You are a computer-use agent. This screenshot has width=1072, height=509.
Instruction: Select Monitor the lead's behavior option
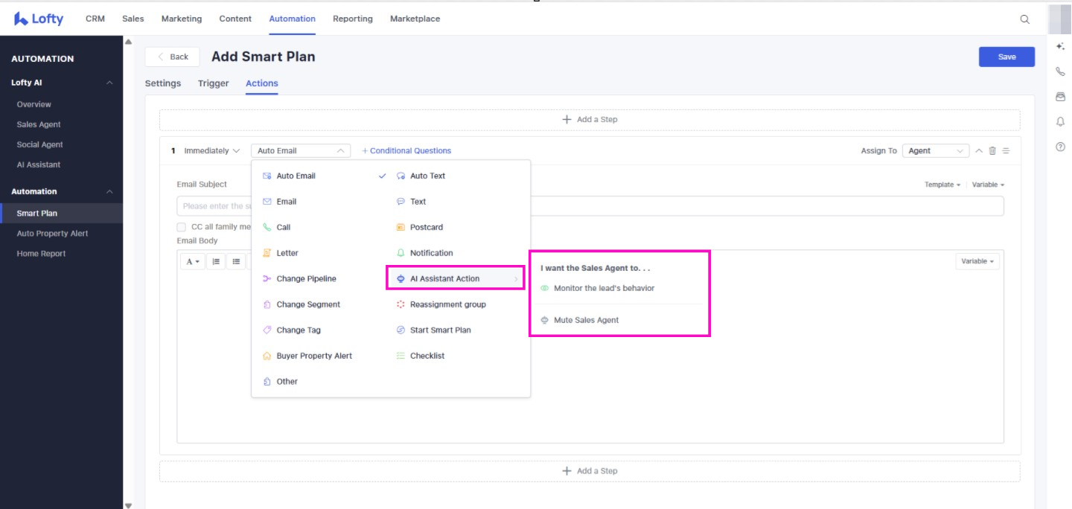click(604, 288)
